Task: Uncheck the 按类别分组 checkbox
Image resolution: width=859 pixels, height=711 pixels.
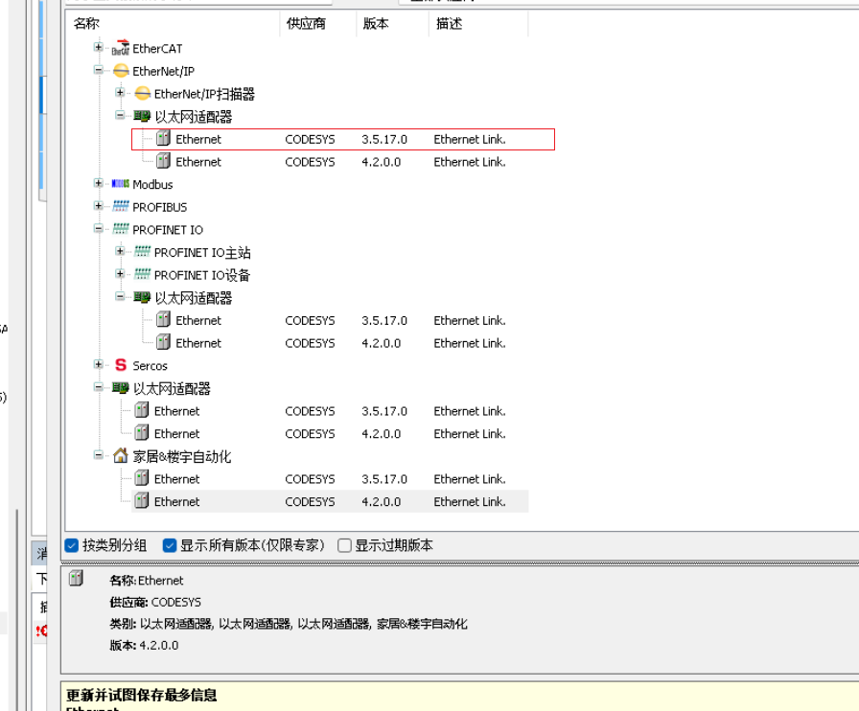Action: pos(71,545)
